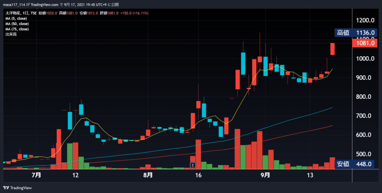Select the MA (50, close) indicator label
The height and width of the screenshot is (193, 382).
(x=17, y=24)
